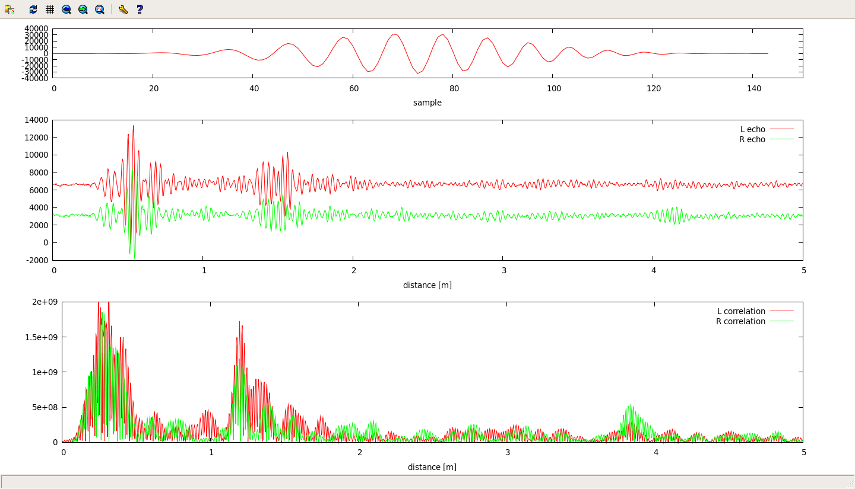Viewport: 855px width, 489px height.
Task: Click the 2e+09 y-axis tick label
Action: coord(45,302)
